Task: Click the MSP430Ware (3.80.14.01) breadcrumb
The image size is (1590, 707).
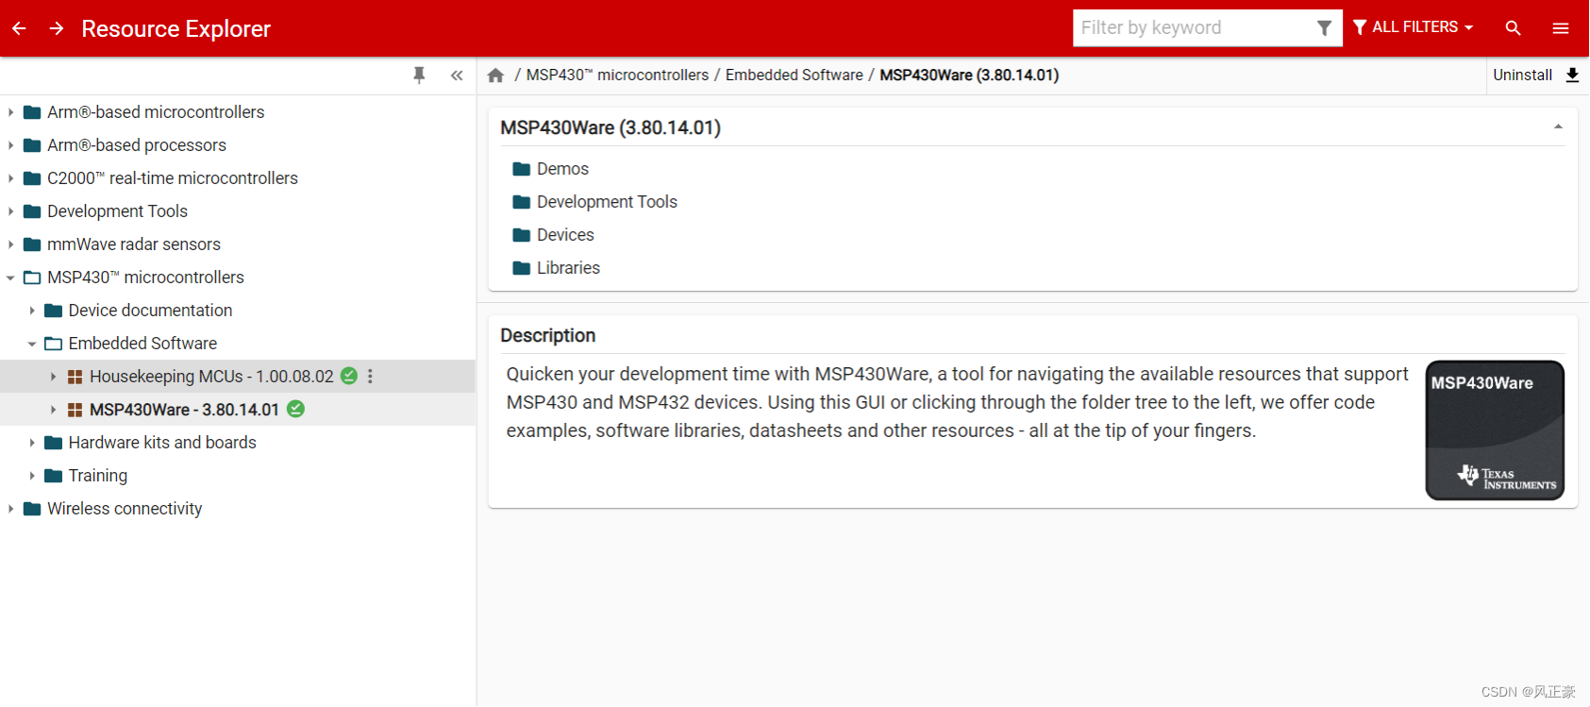Action: pos(969,75)
